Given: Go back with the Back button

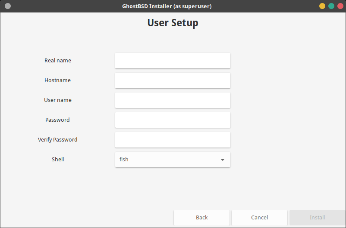Looking at the screenshot, I should [201, 217].
